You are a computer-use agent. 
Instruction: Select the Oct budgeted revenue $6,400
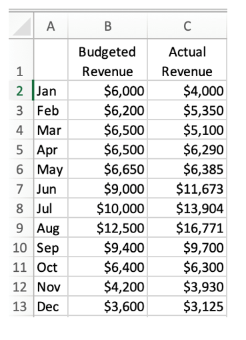[108, 267]
